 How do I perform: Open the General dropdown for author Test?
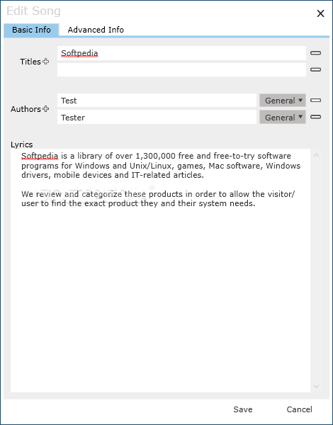coord(283,101)
